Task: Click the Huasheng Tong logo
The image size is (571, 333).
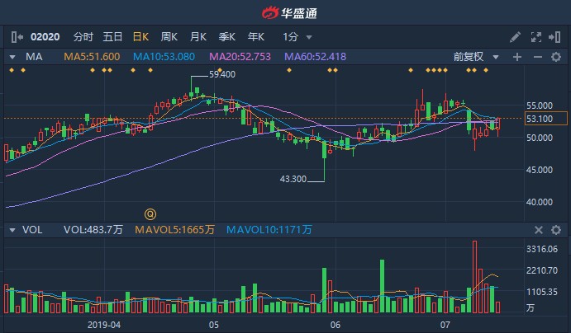Action: coord(289,13)
